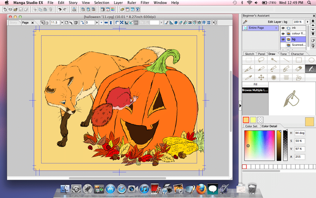Switch to the Character tab
Viewport: 316px width, 198px height.
(297, 54)
